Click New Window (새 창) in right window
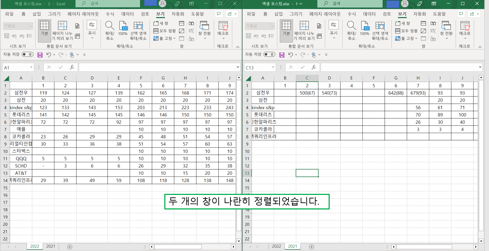The height and width of the screenshot is (251, 489). (x=403, y=23)
